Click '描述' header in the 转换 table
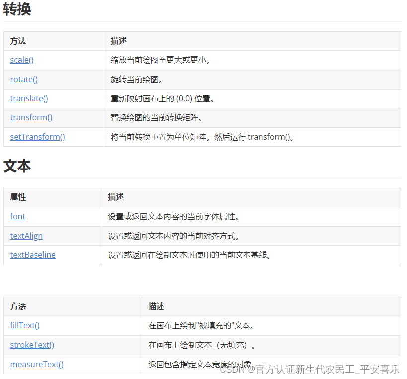 coord(119,41)
